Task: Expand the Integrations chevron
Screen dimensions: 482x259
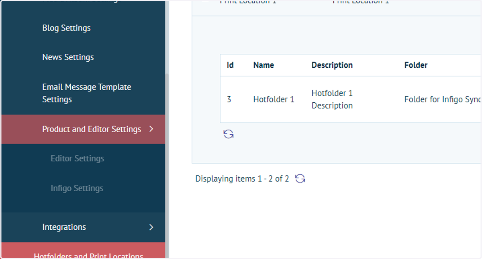Action: click(x=151, y=227)
